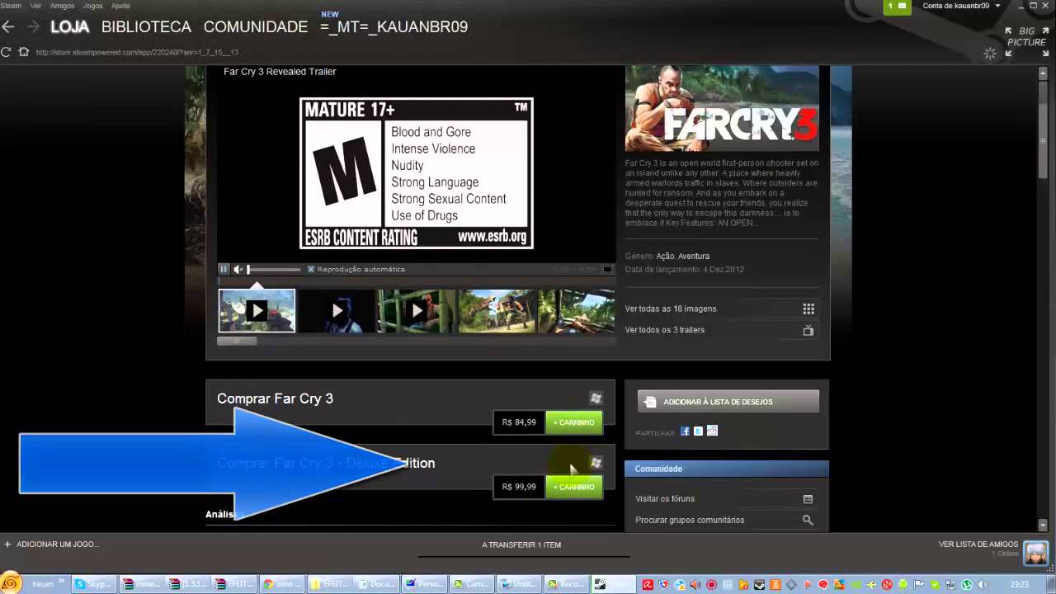1056x594 pixels.
Task: Click the forums list icon
Action: tap(808, 499)
